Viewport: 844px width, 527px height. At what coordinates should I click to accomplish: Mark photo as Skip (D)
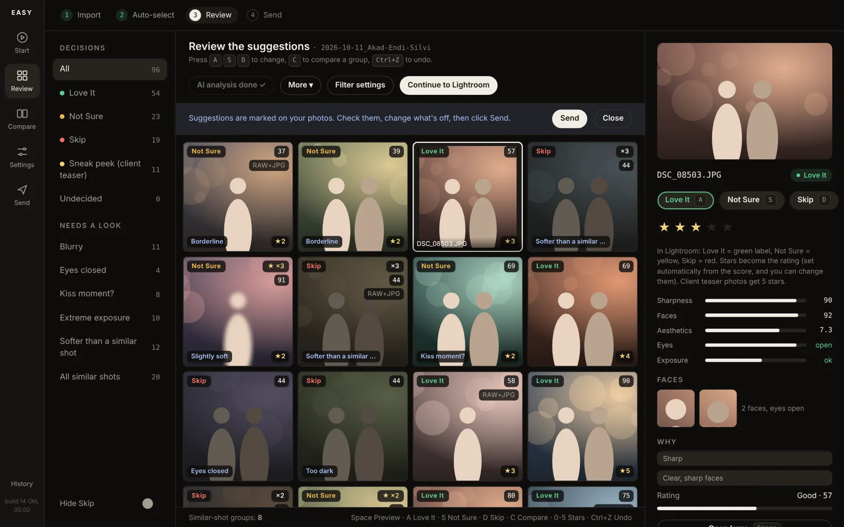(x=813, y=200)
